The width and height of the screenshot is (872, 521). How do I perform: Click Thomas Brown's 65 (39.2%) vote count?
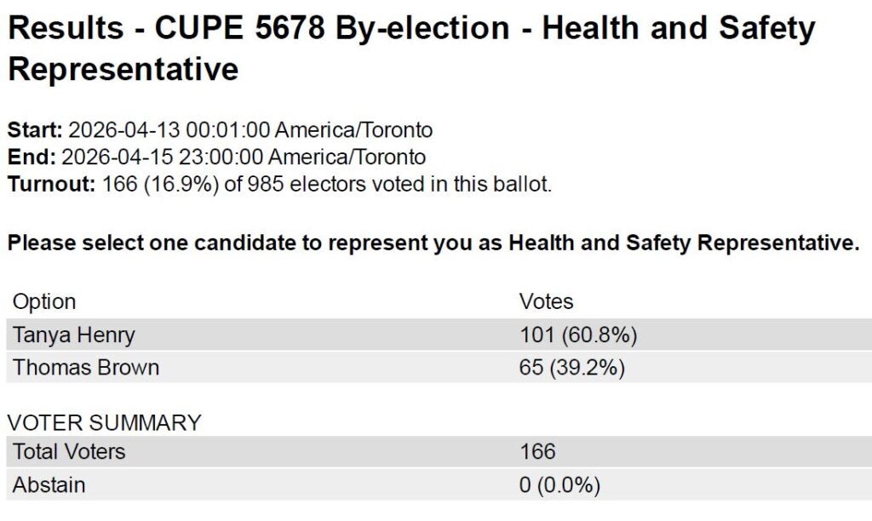[572, 368]
